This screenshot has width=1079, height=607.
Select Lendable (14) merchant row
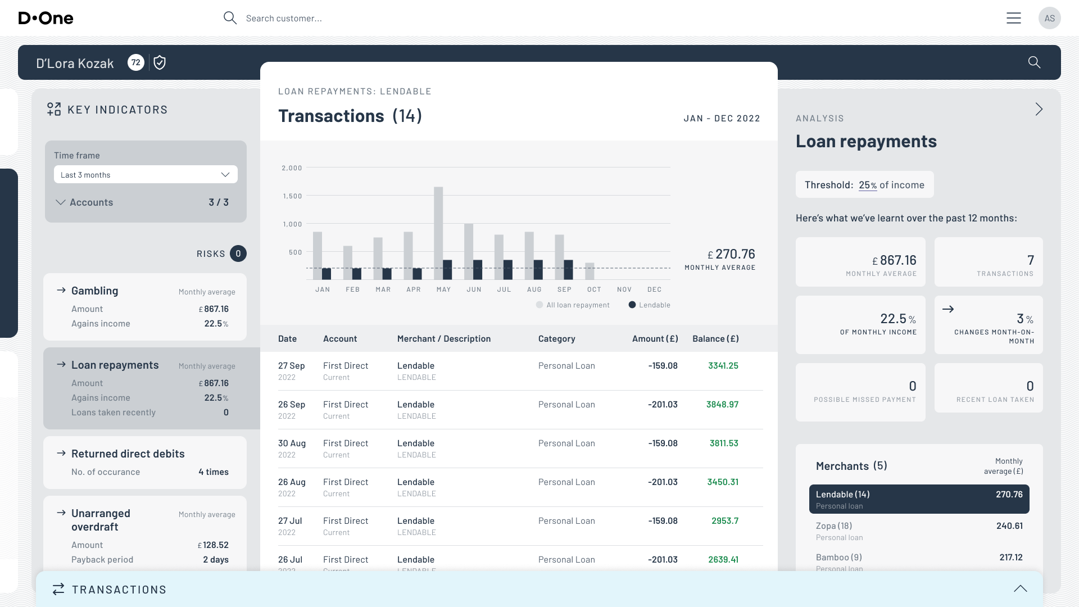[919, 499]
